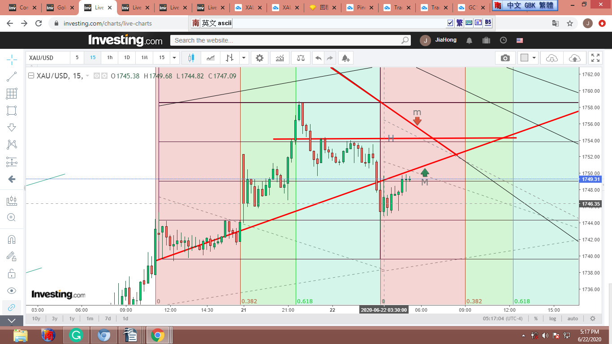The height and width of the screenshot is (344, 612).
Task: Click the save chart layout cloud icon
Action: (574, 58)
